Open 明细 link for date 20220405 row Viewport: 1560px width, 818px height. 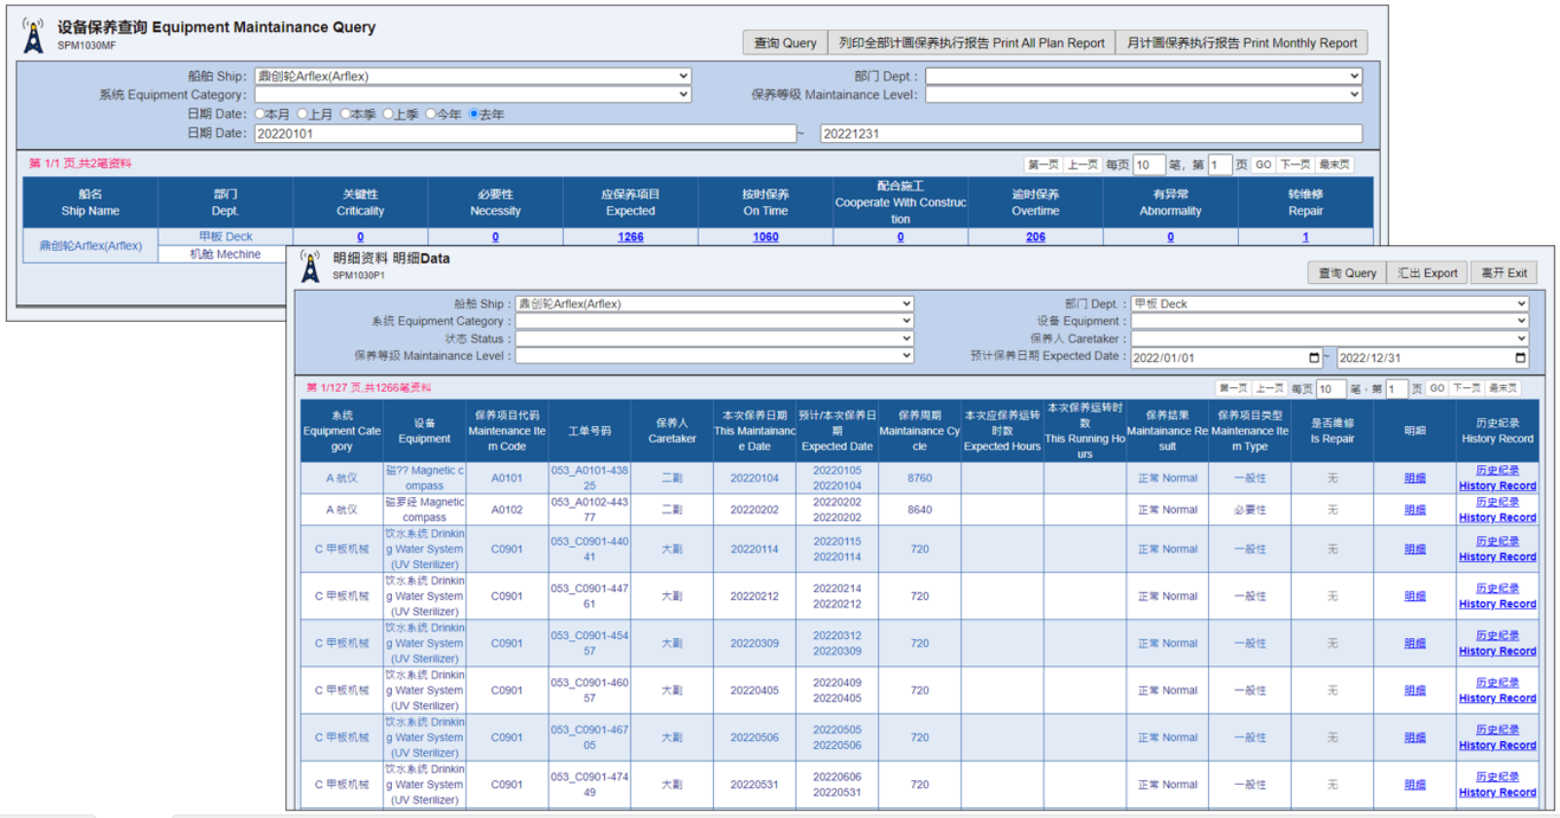click(1415, 691)
